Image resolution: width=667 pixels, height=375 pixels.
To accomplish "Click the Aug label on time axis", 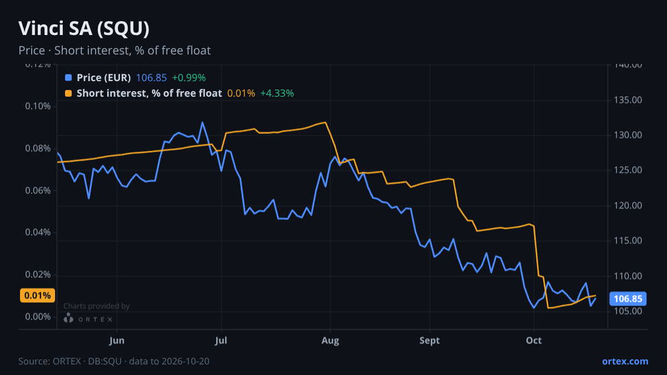I will [330, 340].
